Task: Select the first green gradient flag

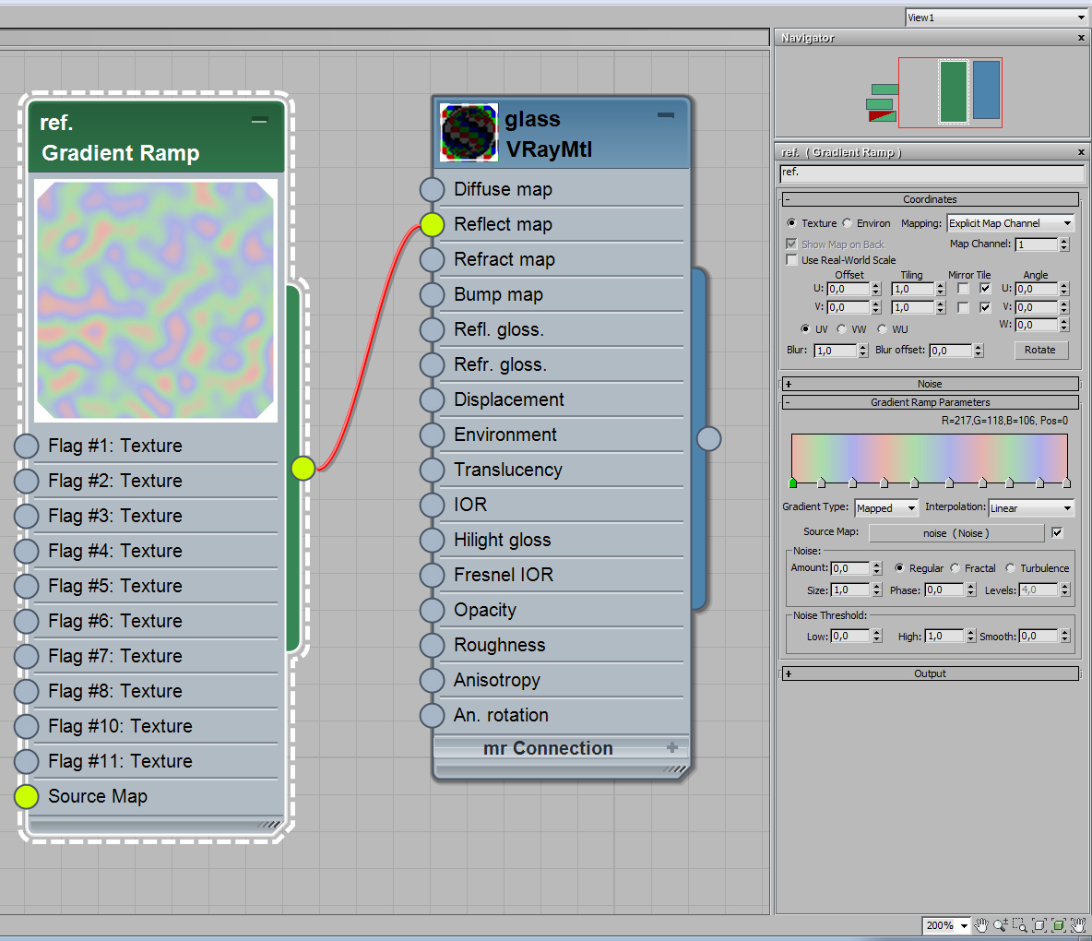Action: (793, 482)
